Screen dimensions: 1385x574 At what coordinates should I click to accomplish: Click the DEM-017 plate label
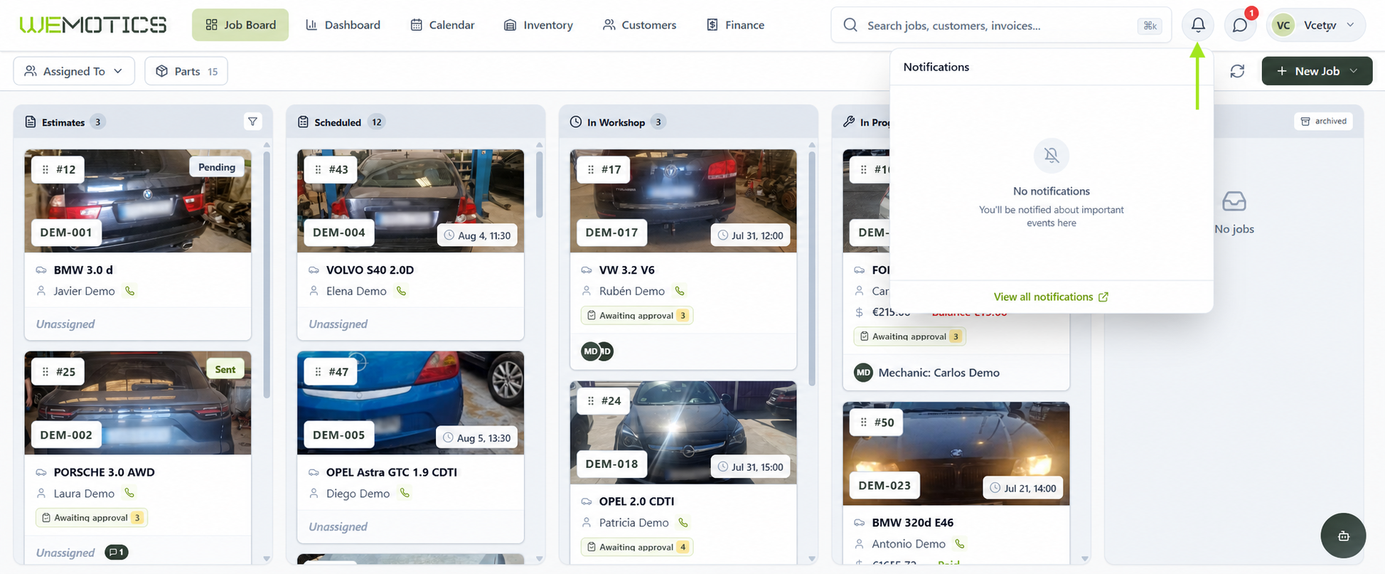coord(611,232)
